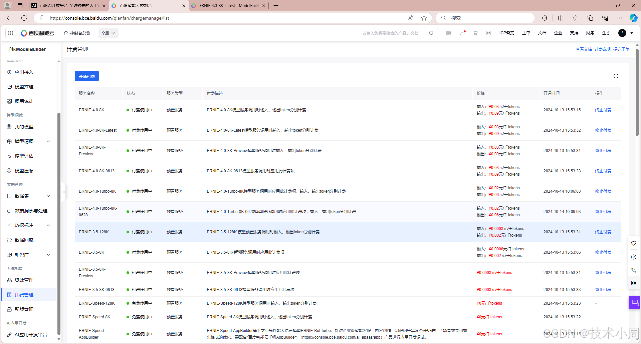Open the phone contact floating icon
The height and width of the screenshot is (344, 641).
(634, 270)
